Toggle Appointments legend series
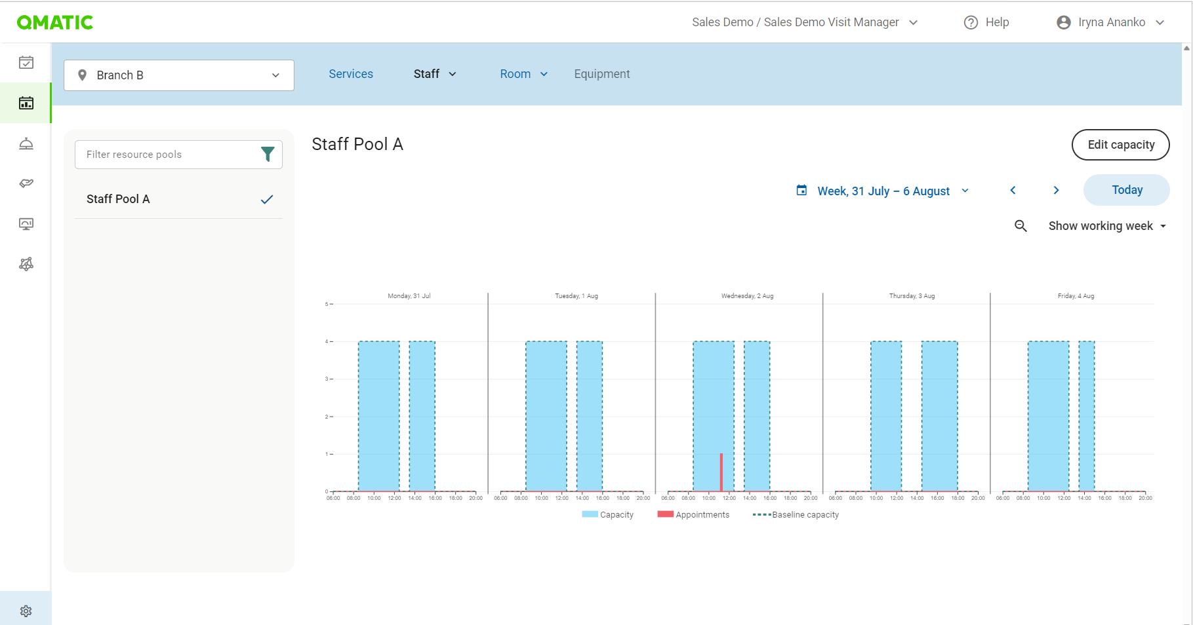Image resolution: width=1193 pixels, height=625 pixels. pyautogui.click(x=693, y=514)
